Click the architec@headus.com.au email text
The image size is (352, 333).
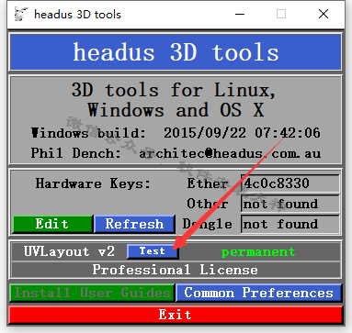pos(230,153)
